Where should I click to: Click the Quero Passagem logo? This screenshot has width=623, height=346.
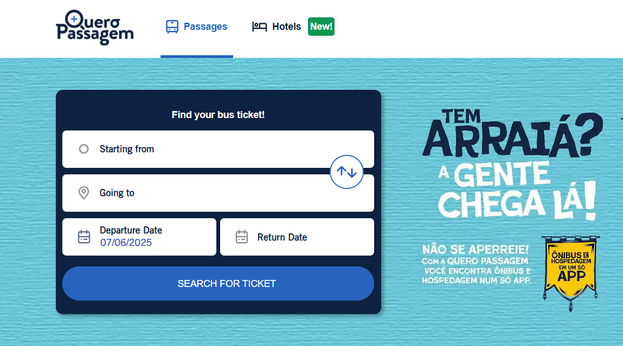(94, 28)
